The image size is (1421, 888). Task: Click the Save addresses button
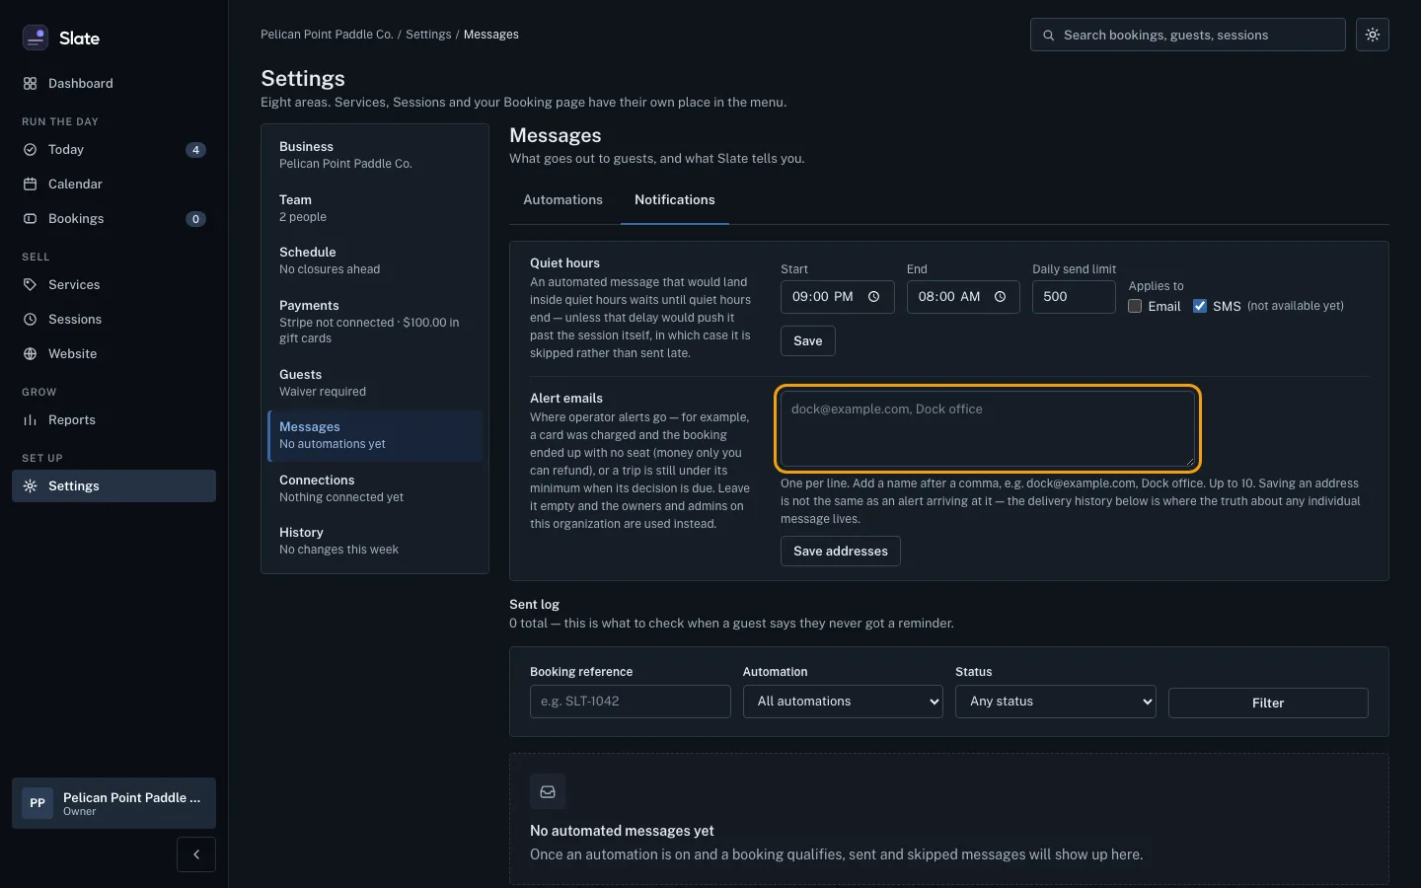coord(841,552)
